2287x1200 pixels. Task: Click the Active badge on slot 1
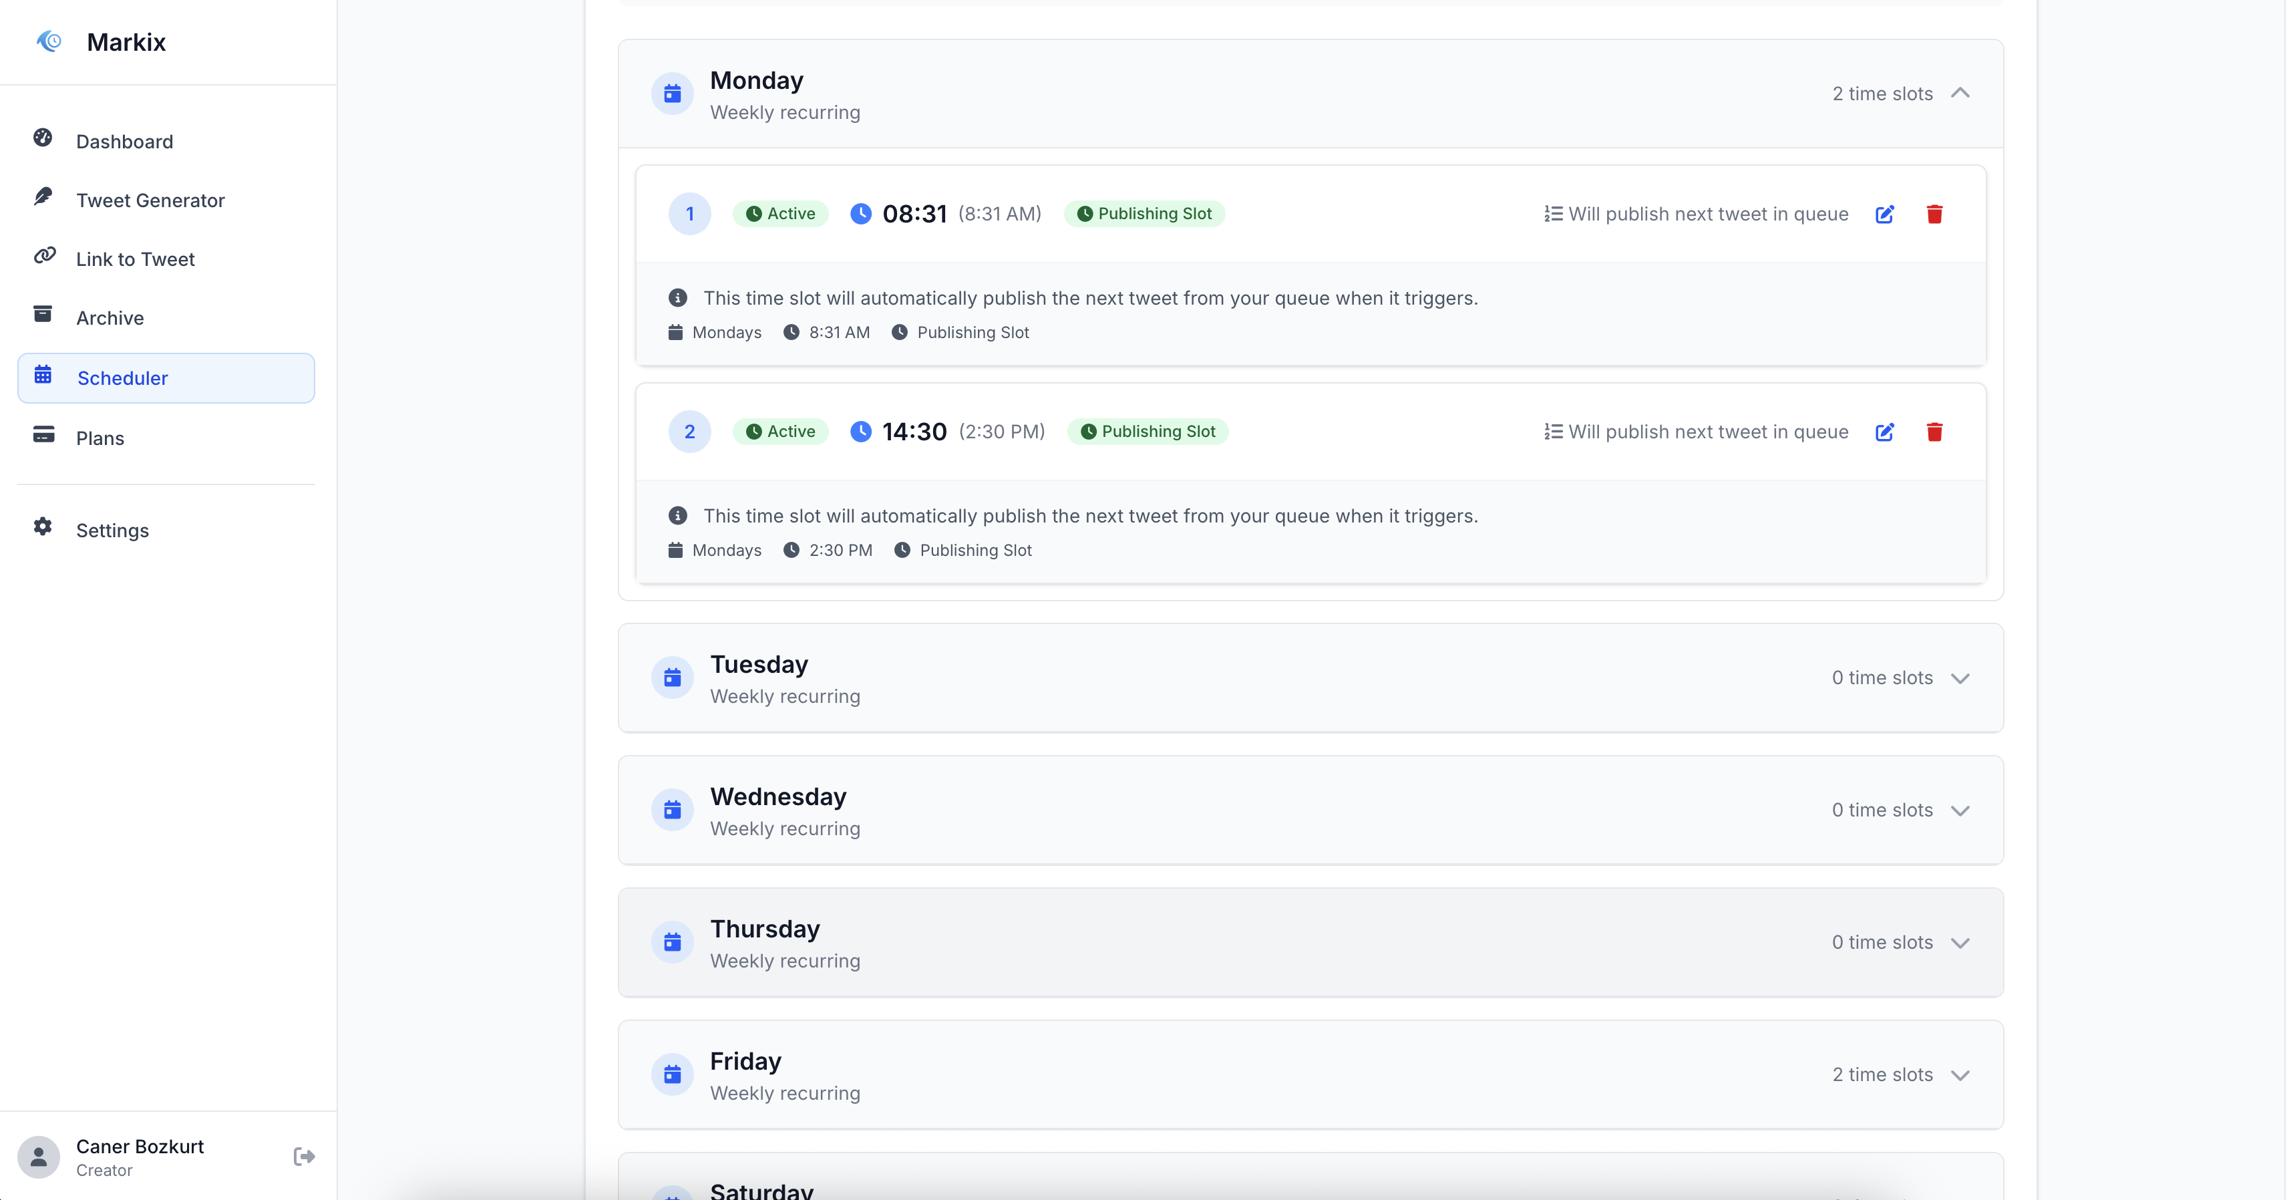click(780, 214)
